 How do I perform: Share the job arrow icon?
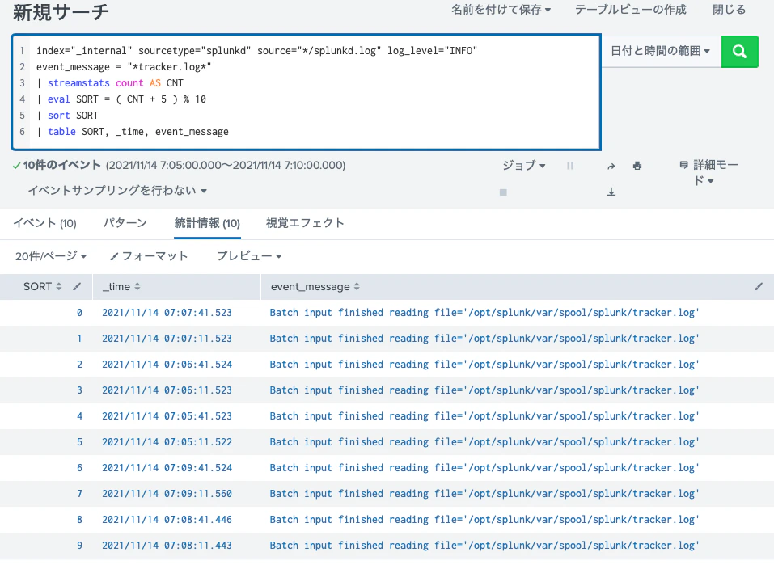coord(611,167)
